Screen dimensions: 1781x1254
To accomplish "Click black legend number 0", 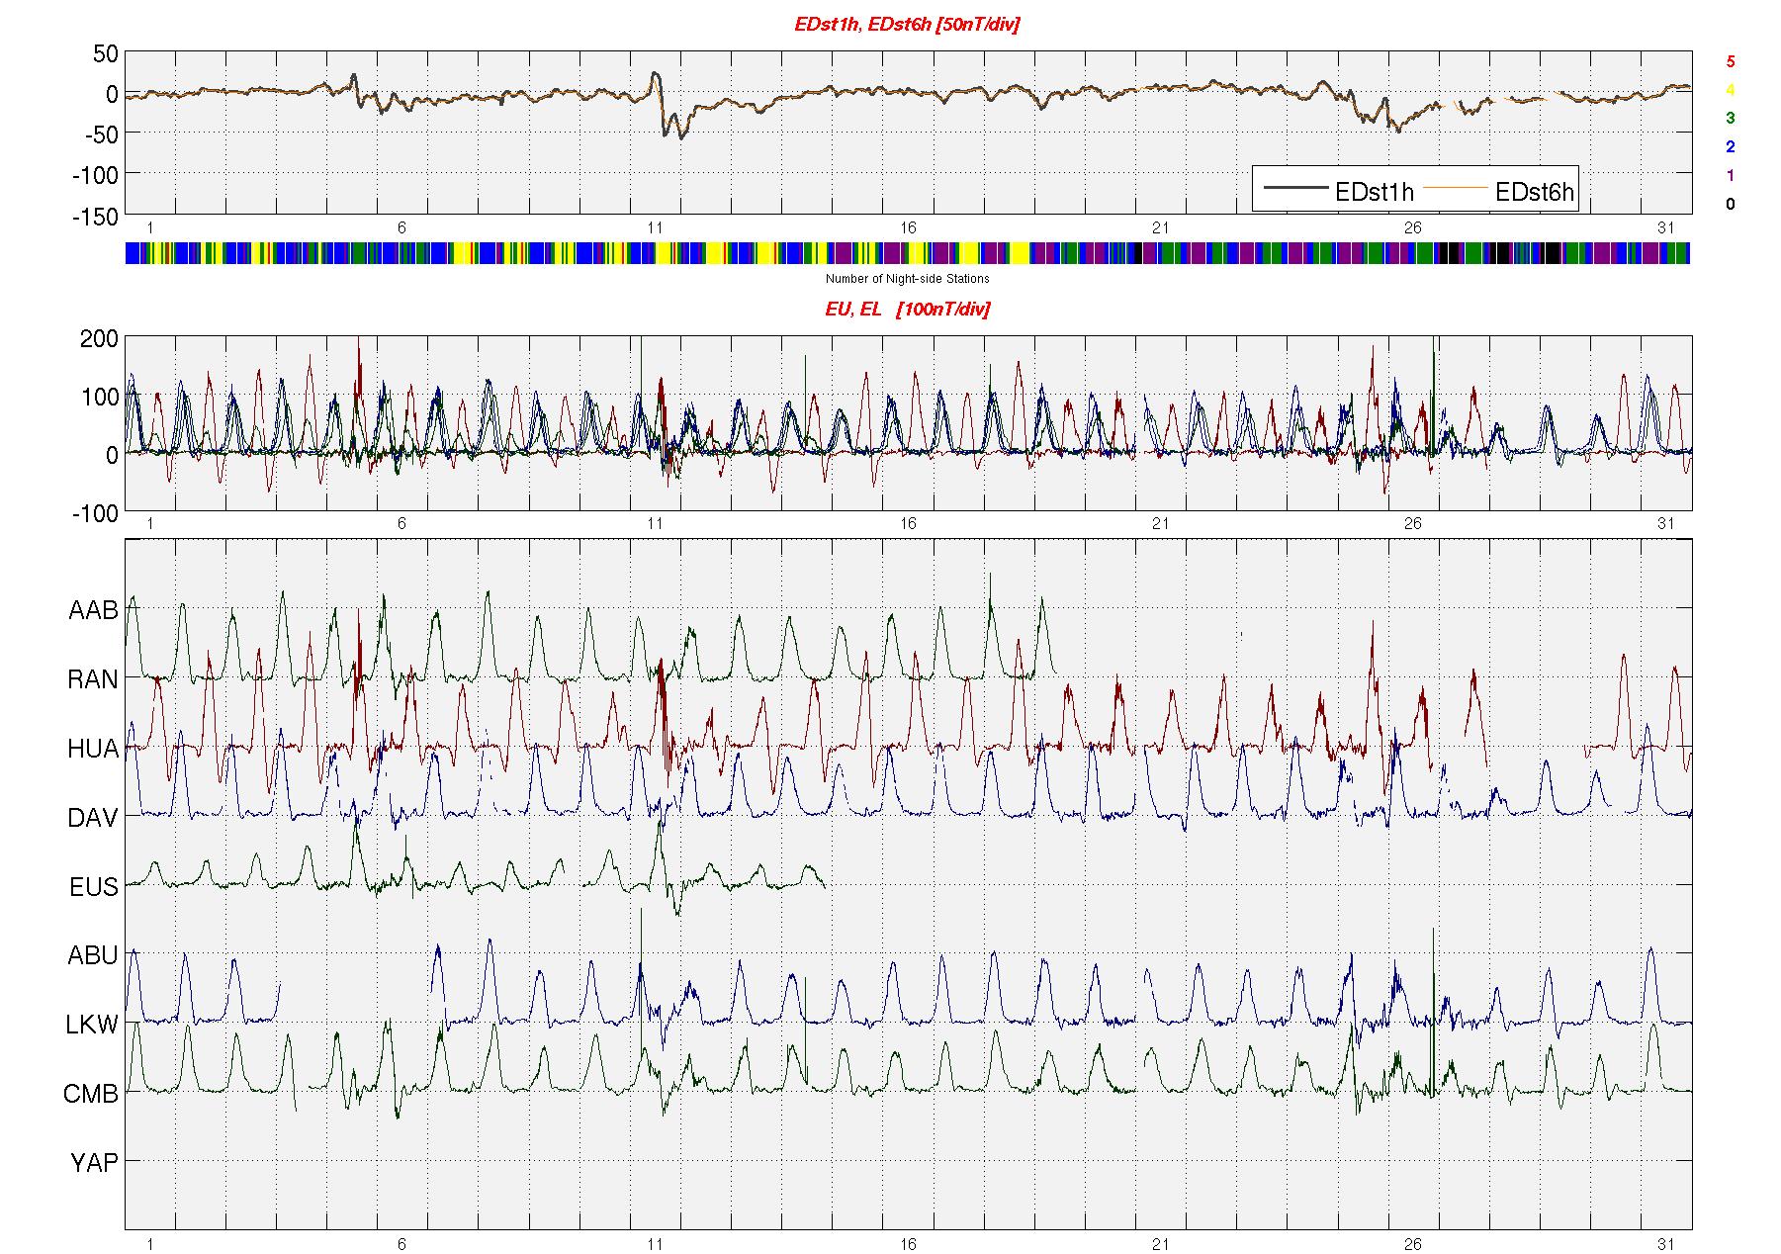I will pos(1730,205).
